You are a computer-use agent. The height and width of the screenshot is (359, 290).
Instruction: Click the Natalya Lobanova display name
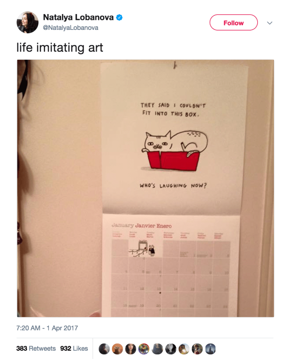[78, 17]
